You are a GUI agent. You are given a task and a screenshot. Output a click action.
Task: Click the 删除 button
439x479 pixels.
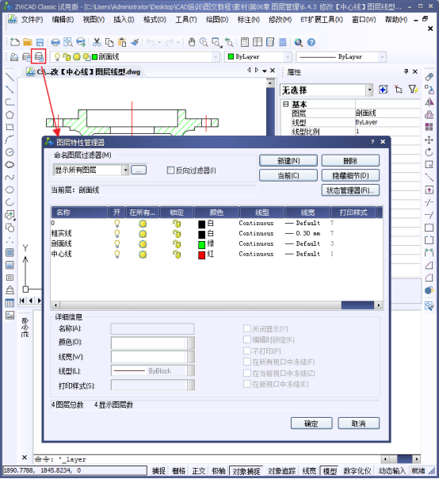coord(350,161)
